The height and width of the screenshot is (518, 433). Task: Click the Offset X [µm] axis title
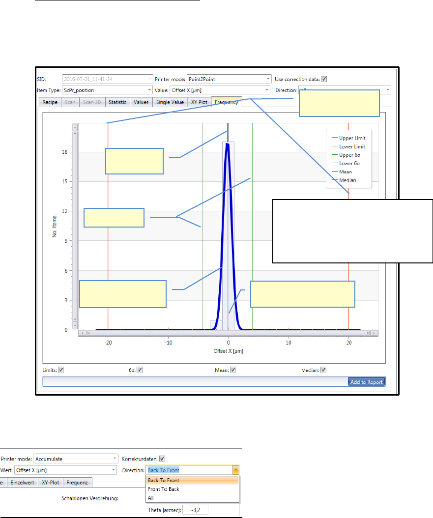click(x=228, y=351)
